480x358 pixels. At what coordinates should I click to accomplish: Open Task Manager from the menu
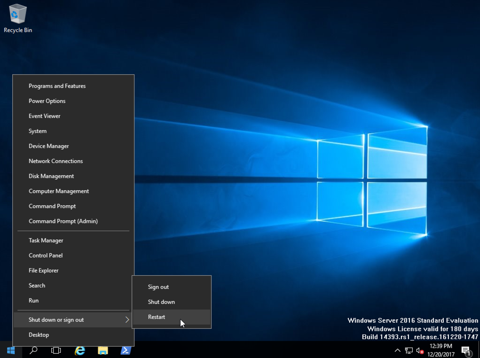click(x=46, y=241)
